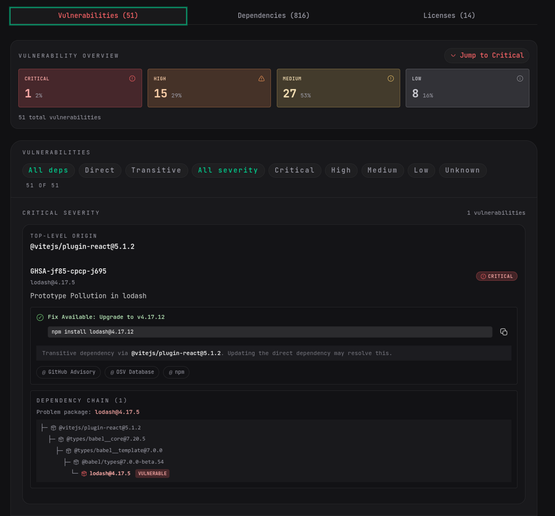Open the Licenses (14) tab
The height and width of the screenshot is (516, 555).
[449, 16]
